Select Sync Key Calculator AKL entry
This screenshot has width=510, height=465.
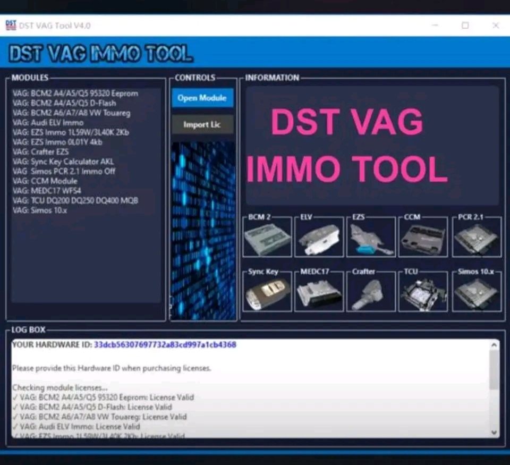[x=63, y=162]
